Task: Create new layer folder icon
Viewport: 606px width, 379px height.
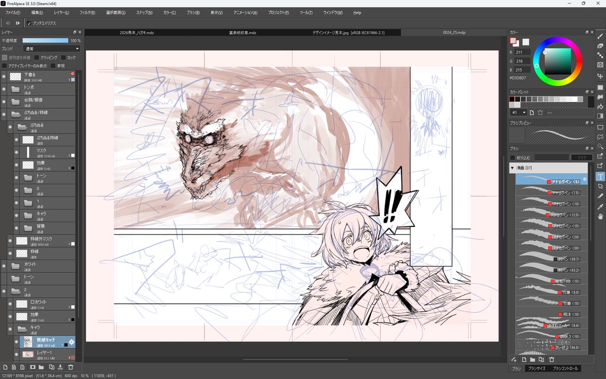Action: pyautogui.click(x=42, y=367)
